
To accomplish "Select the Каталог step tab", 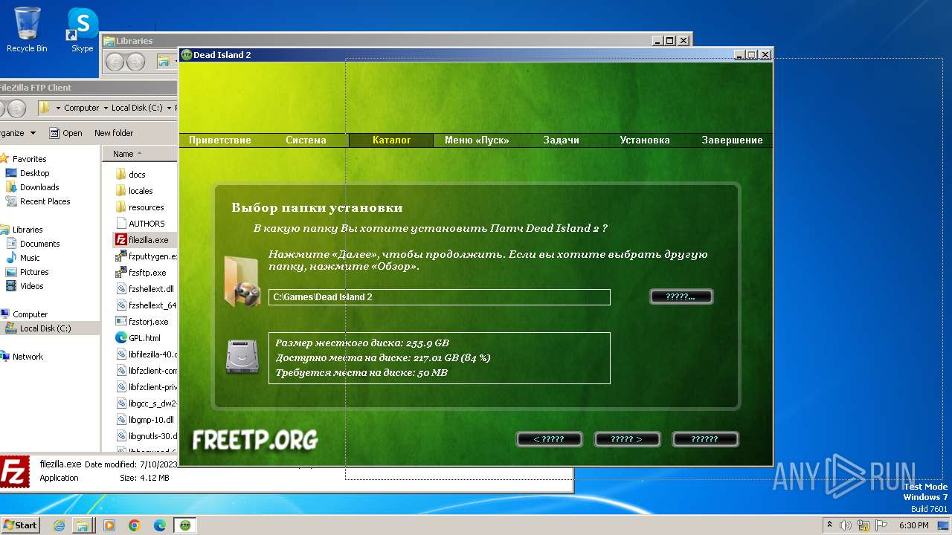I will [391, 140].
